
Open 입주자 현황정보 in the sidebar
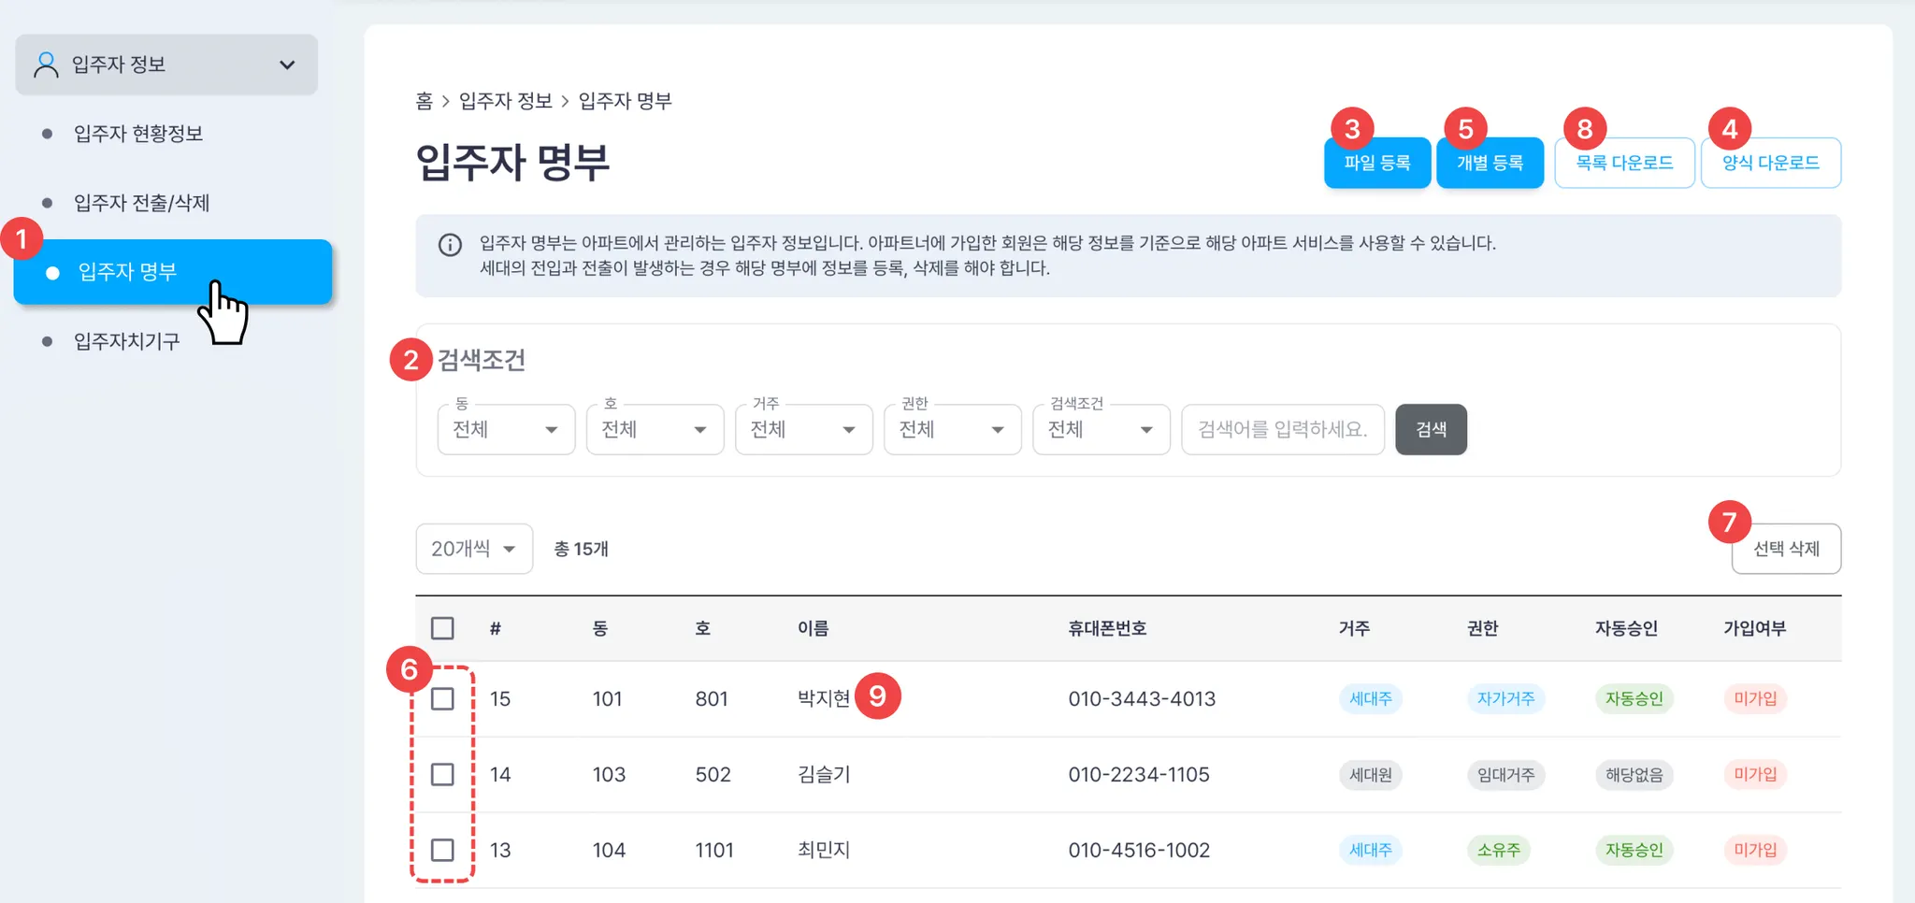[x=138, y=134]
